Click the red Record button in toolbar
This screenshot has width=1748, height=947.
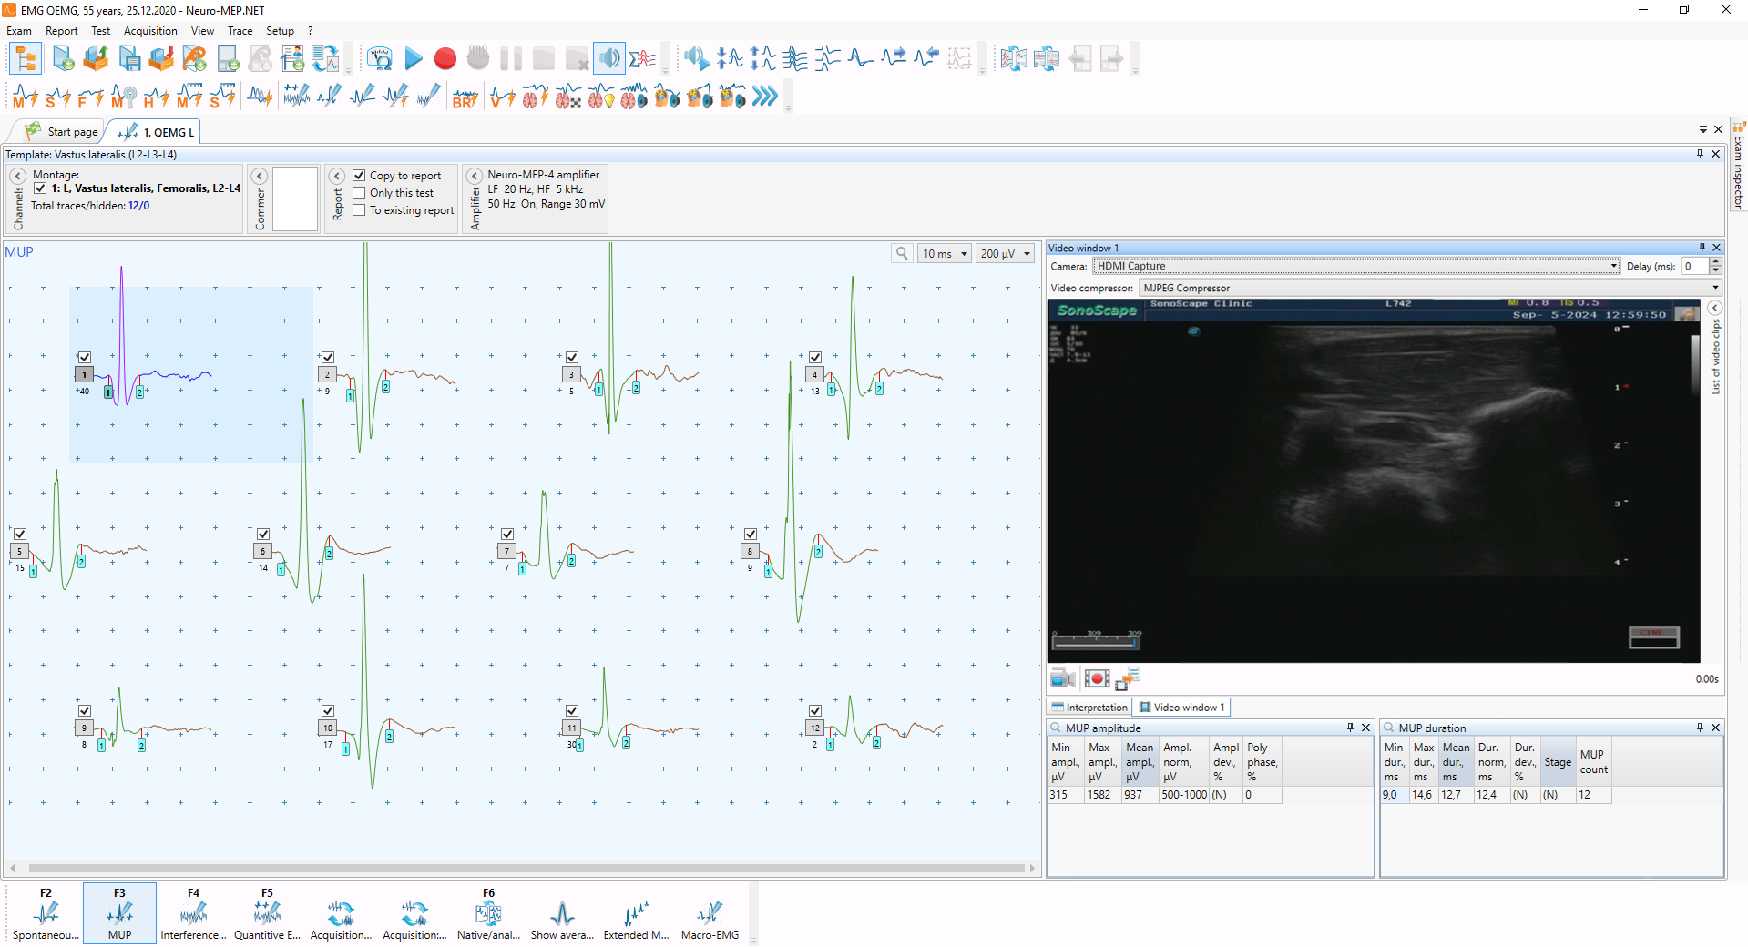pyautogui.click(x=445, y=59)
